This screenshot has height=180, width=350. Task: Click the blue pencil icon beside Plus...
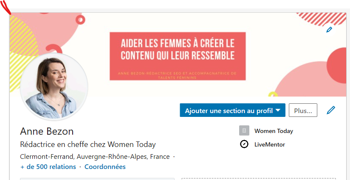[x=331, y=111]
